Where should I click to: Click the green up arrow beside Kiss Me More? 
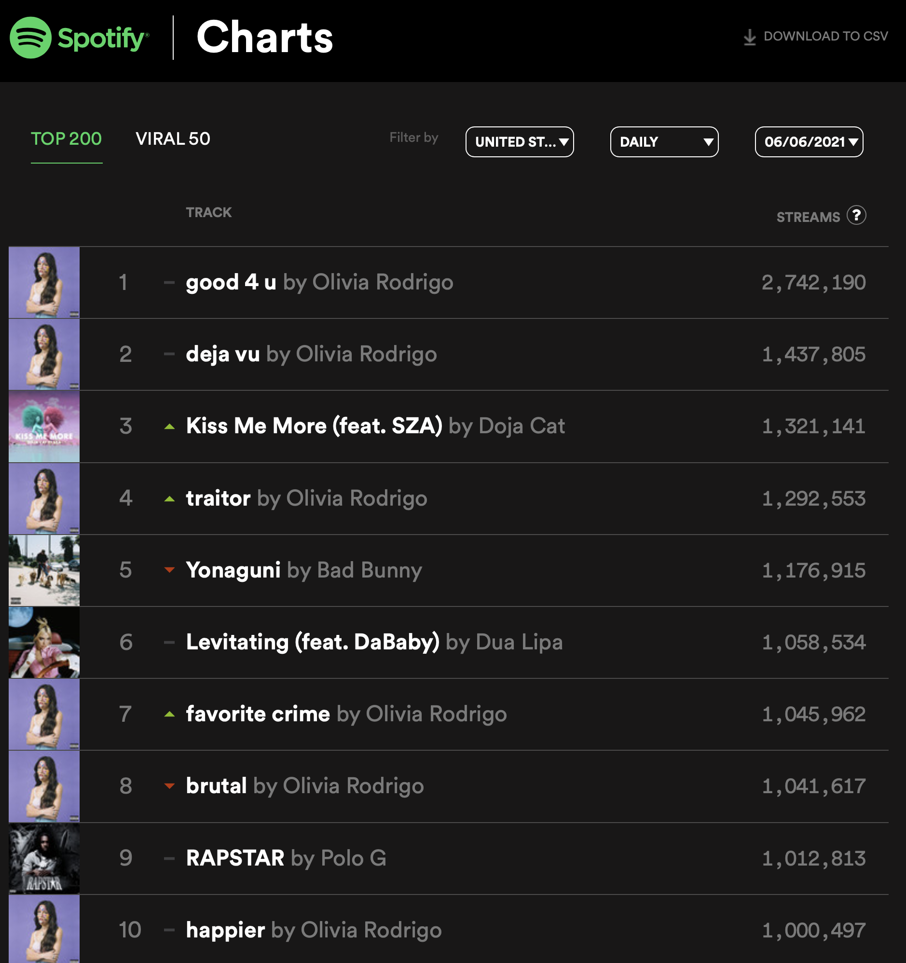pos(169,427)
